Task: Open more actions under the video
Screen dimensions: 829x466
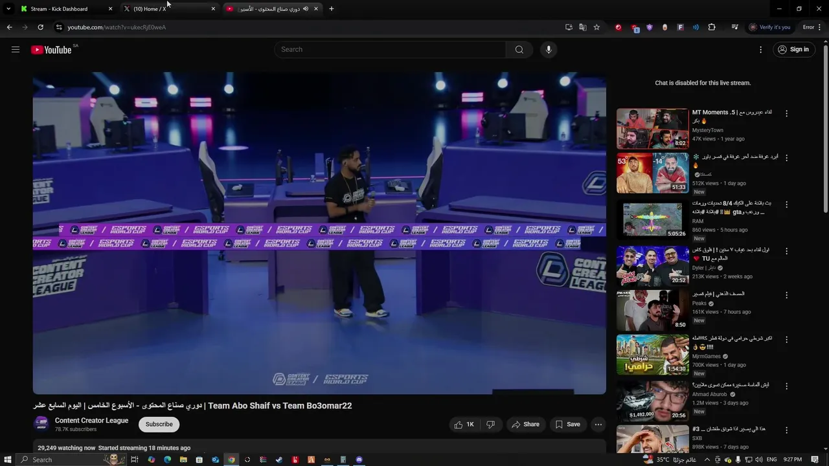Action: (x=598, y=425)
